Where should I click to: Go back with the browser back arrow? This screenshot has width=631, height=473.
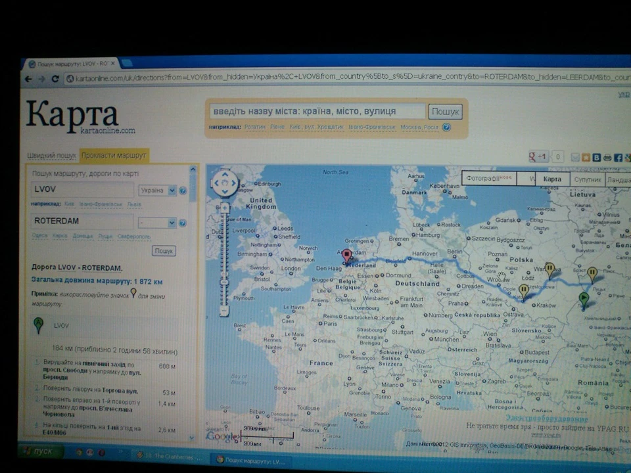(28, 79)
